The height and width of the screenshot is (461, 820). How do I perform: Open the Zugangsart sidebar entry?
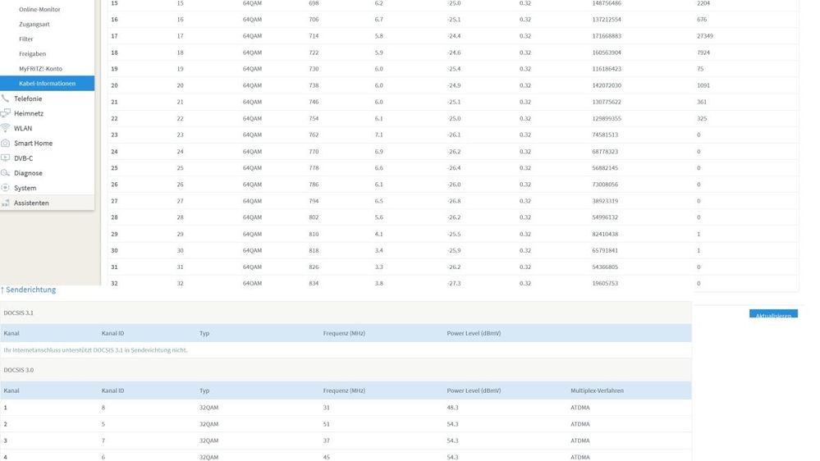34,24
